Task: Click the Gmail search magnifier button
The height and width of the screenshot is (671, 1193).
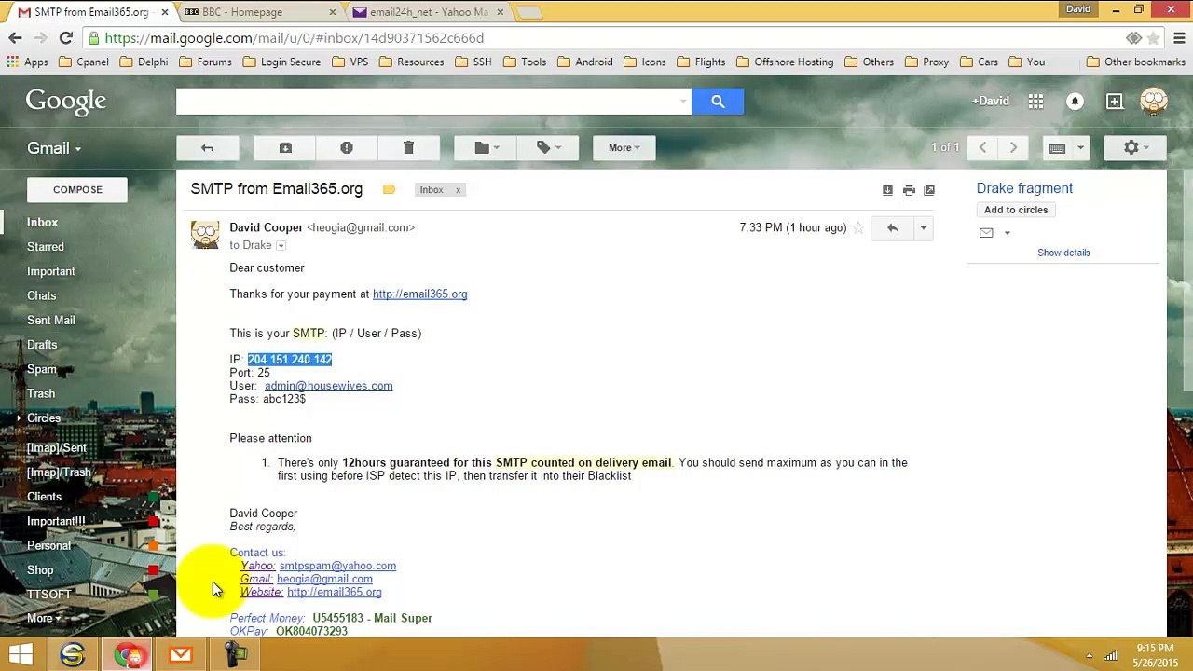Action: coord(718,101)
